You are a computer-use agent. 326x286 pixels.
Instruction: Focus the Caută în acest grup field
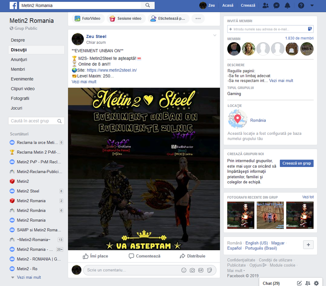pos(33,121)
